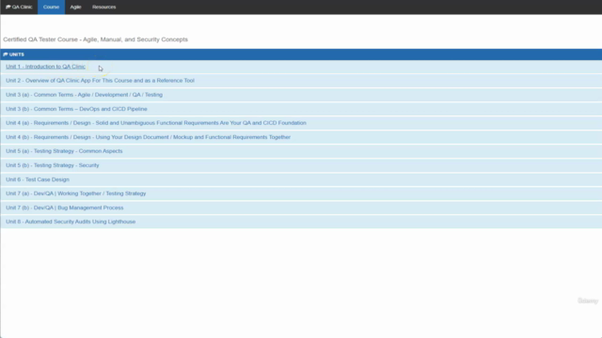Click the graduation cap icon next to UNITS
Screen dimensions: 602x338
tap(6, 54)
